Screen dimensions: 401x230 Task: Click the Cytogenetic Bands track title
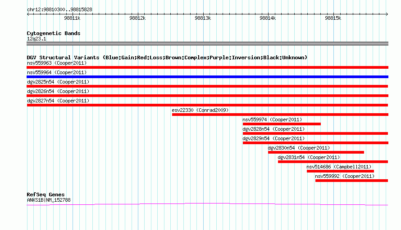(54, 33)
